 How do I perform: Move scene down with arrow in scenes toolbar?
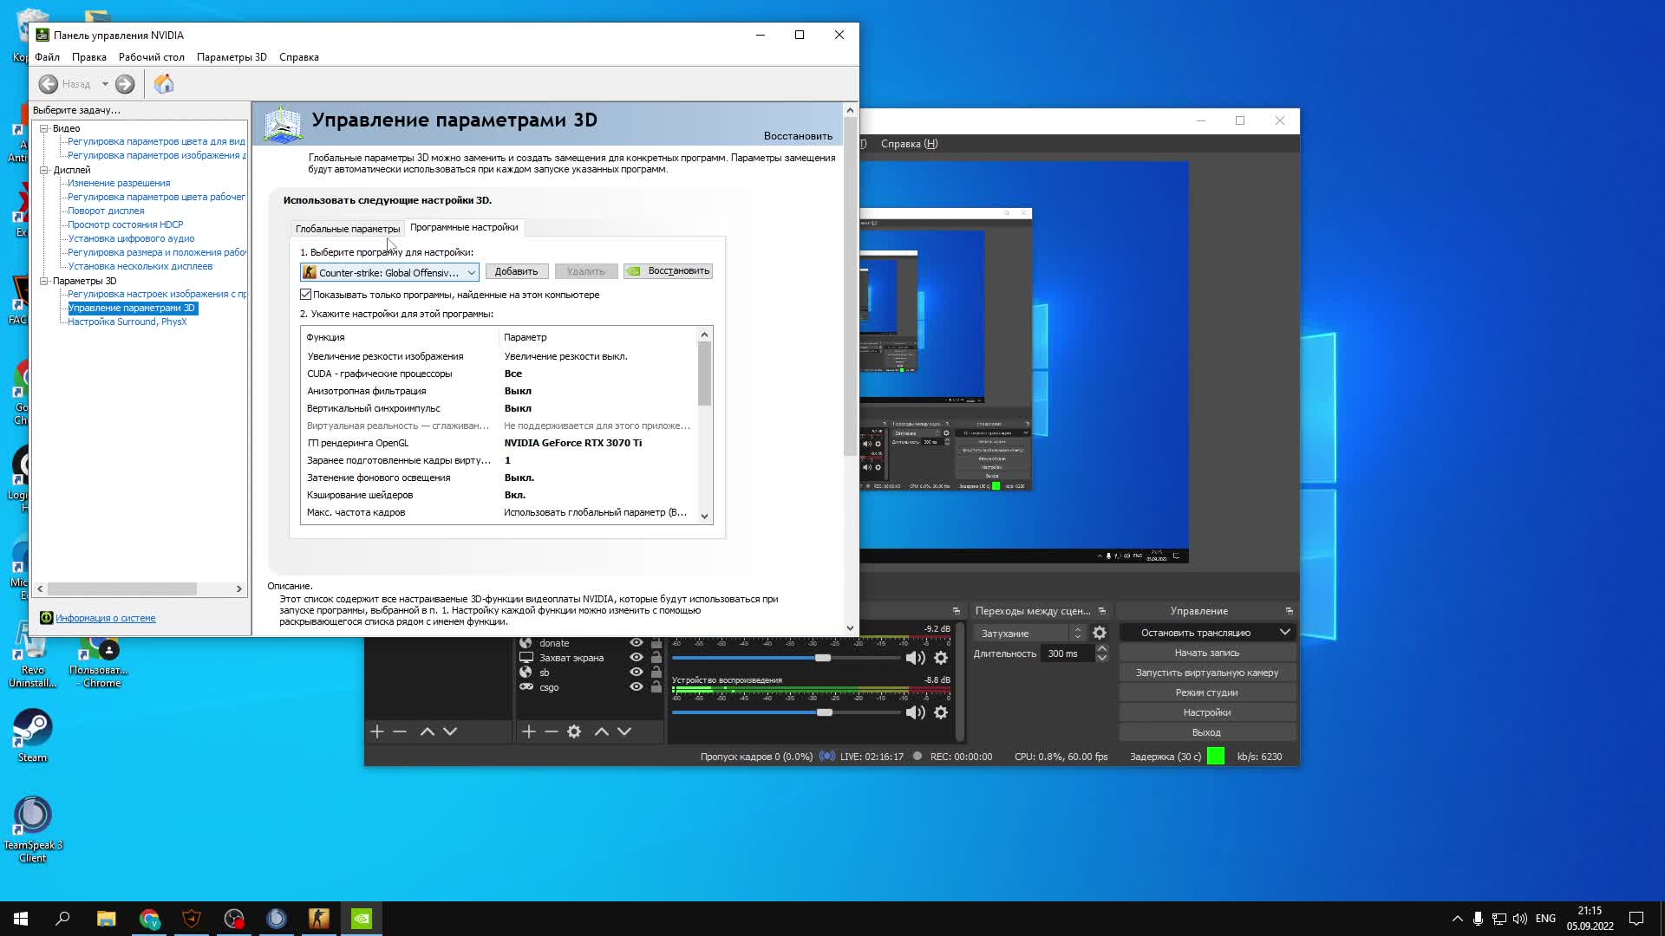click(450, 731)
